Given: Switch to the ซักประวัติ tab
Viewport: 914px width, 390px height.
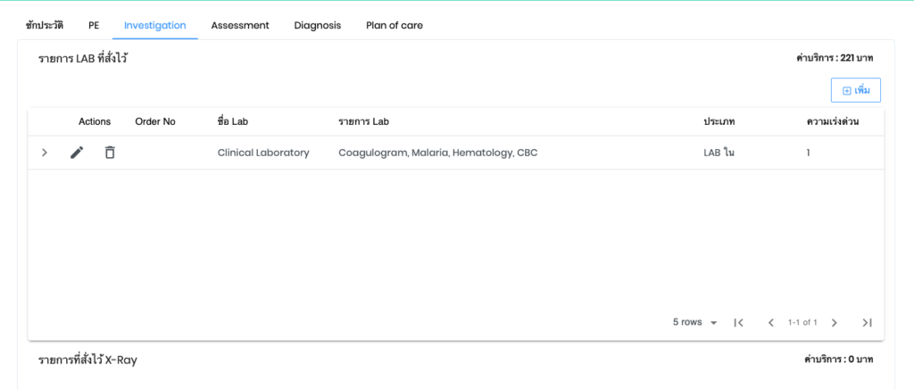Looking at the screenshot, I should [x=45, y=25].
